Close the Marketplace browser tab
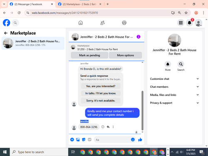This screenshot has width=208, height=156. [x=100, y=4]
